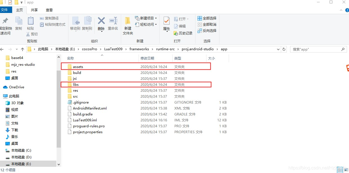Open base64 in navigation pane
Viewport: 349px width, 173px height.
click(x=17, y=58)
